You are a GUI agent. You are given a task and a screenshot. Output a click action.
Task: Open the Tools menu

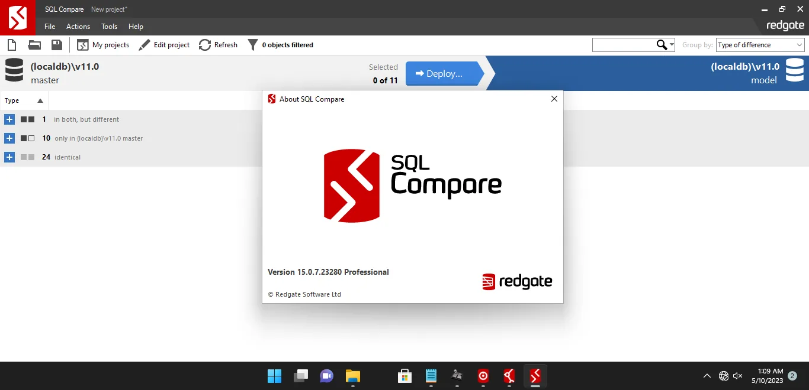click(109, 27)
